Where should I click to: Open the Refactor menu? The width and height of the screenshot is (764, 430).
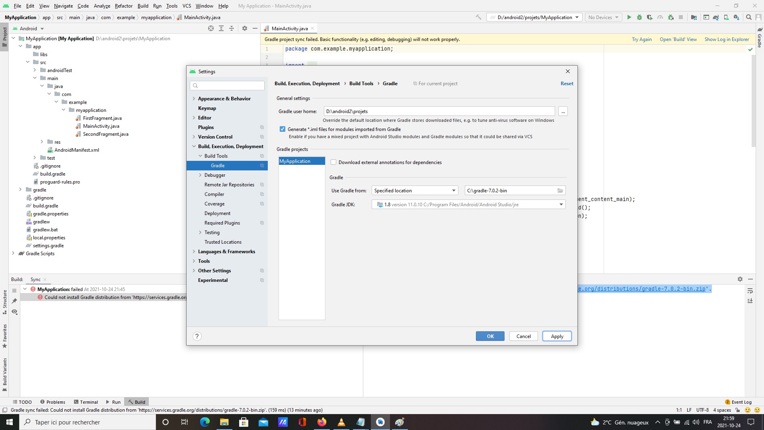pyautogui.click(x=124, y=6)
